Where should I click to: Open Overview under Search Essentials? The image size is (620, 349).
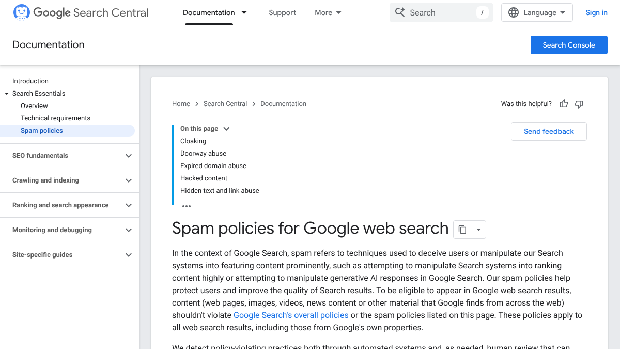34,106
